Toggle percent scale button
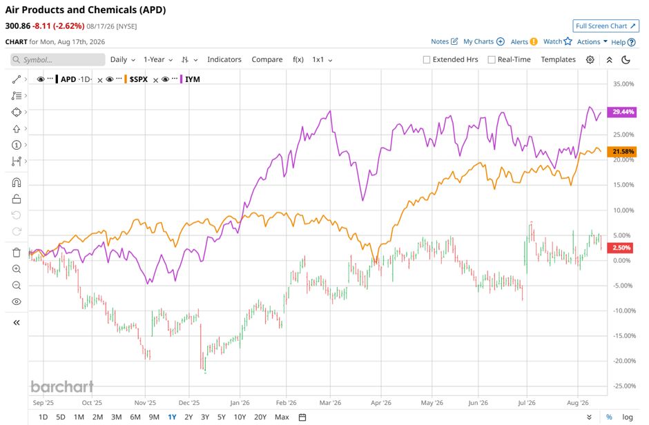This screenshot has height=425, width=649. 609,417
